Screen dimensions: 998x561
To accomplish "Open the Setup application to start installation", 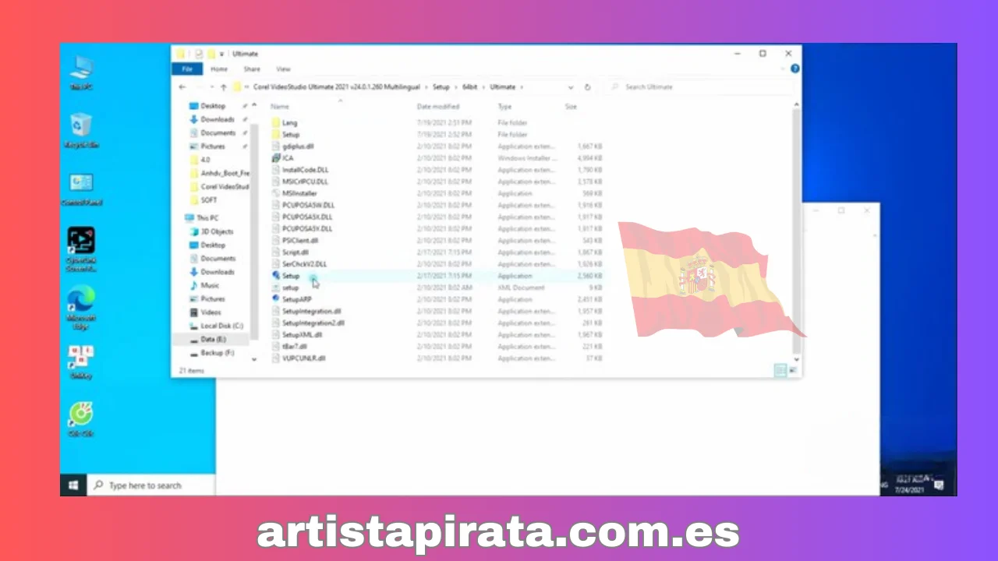I will [x=290, y=276].
